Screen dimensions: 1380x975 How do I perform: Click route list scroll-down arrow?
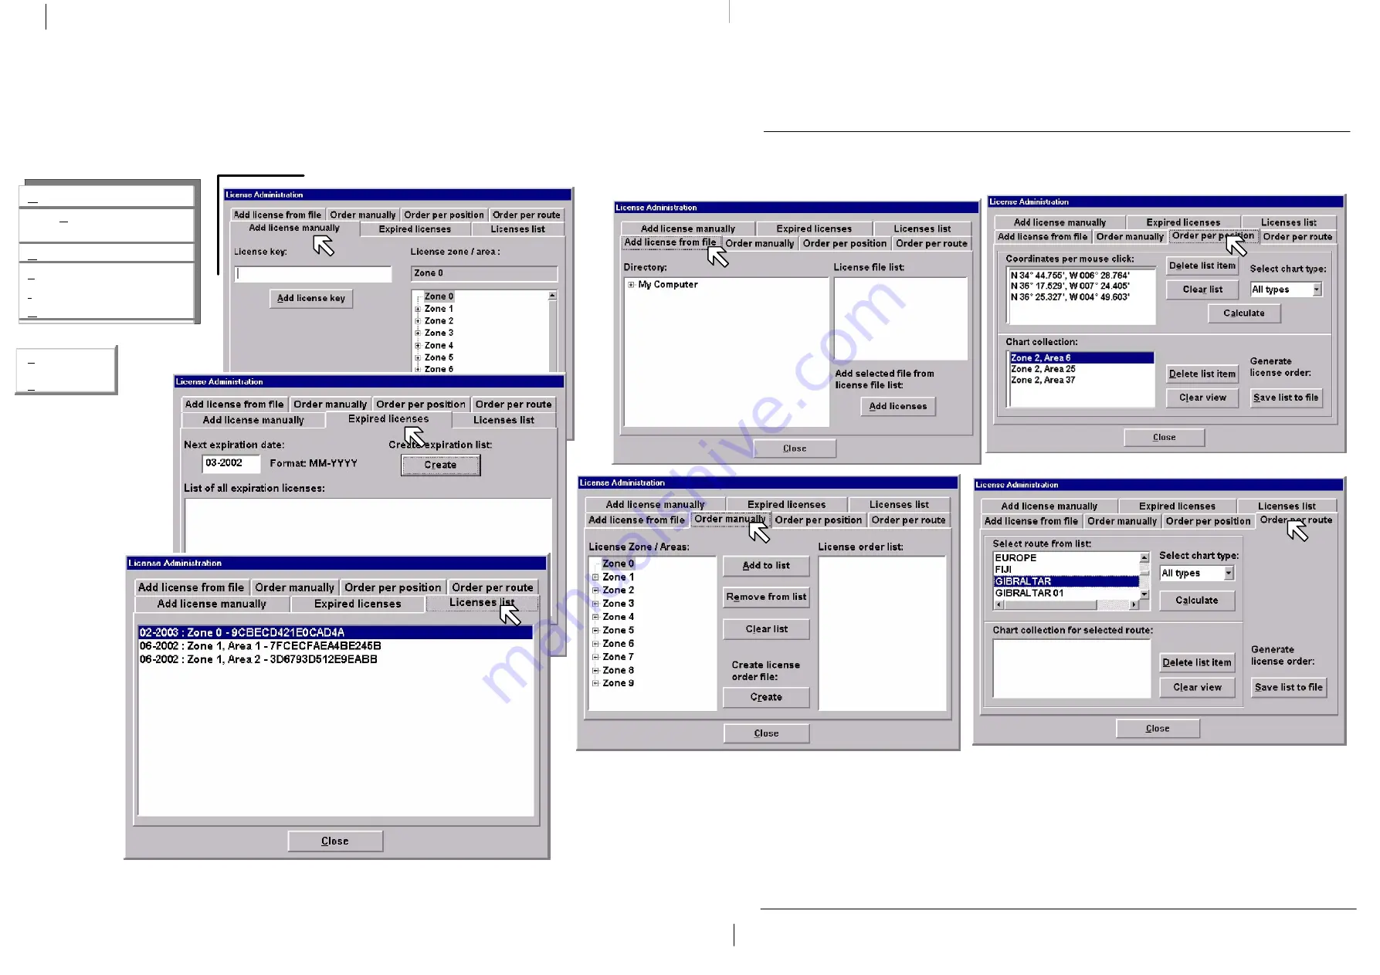point(1144,595)
